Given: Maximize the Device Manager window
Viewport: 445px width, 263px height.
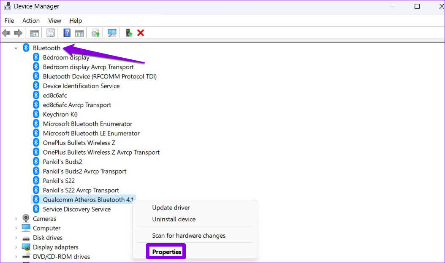Looking at the screenshot, I should pyautogui.click(x=417, y=6).
